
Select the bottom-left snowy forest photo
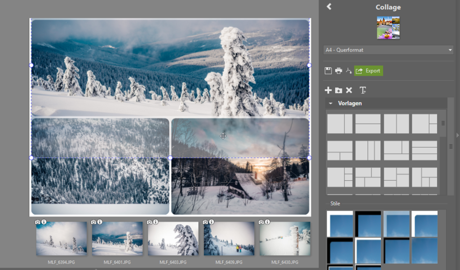(100, 166)
